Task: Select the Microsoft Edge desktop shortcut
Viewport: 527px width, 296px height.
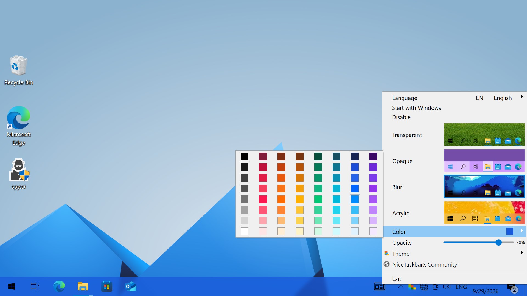Action: pyautogui.click(x=19, y=126)
